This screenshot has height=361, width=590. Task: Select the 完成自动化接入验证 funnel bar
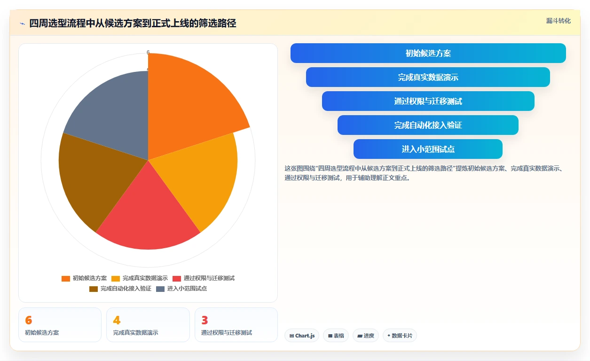(x=428, y=125)
